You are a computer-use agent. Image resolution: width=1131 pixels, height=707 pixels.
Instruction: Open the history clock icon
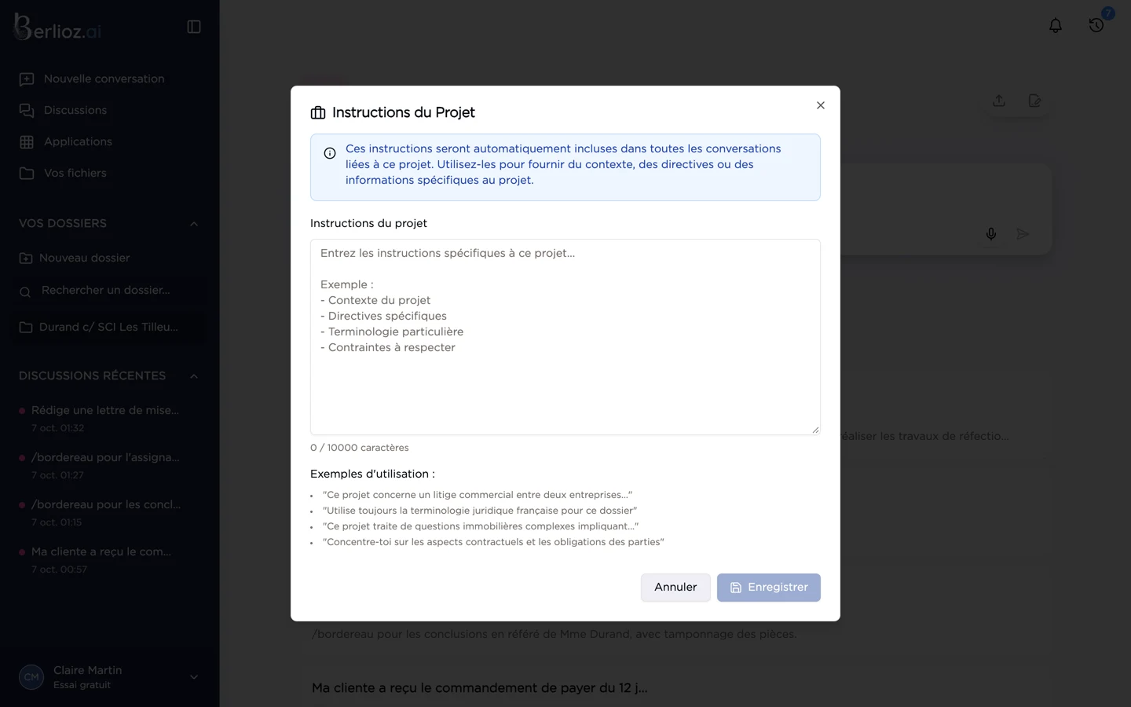[x=1096, y=26]
